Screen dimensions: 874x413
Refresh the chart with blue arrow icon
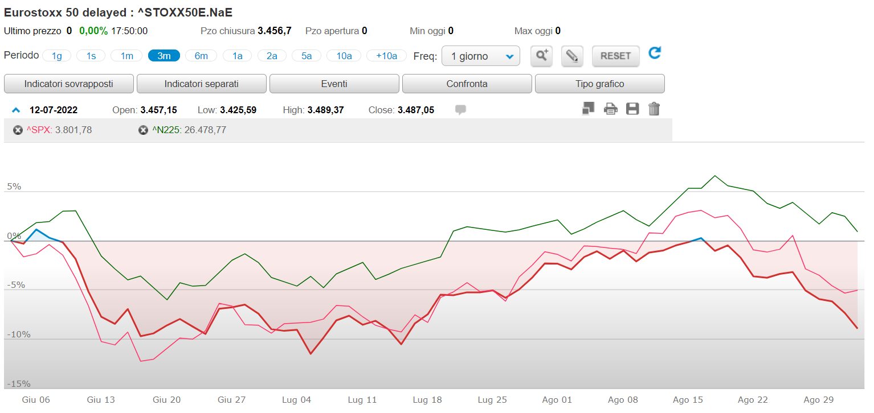(x=655, y=53)
